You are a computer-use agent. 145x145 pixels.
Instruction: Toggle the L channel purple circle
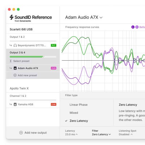coord(133,27)
